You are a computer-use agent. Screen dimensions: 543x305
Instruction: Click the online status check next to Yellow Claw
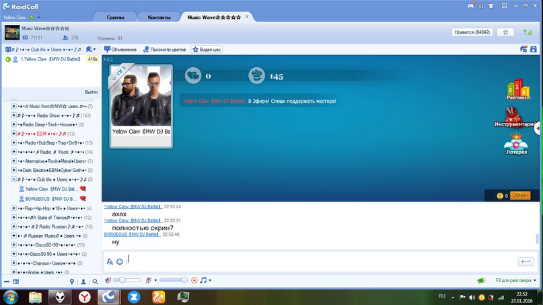(32, 17)
